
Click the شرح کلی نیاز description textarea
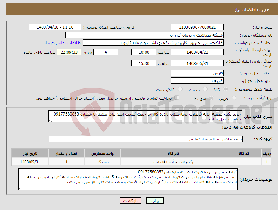[145, 116]
